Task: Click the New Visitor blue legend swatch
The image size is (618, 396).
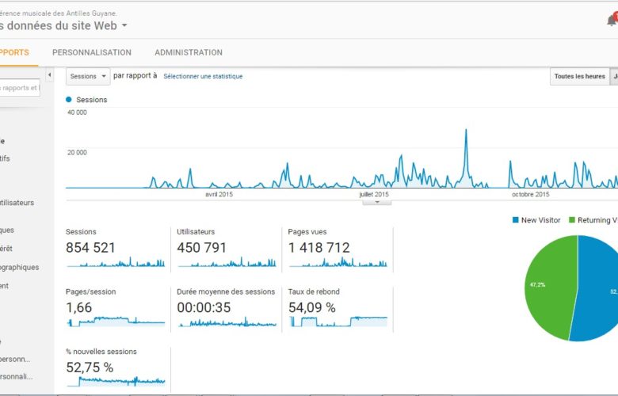Action: click(x=515, y=220)
